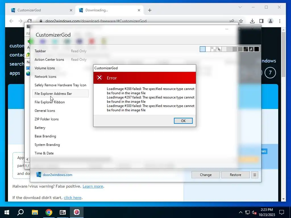
Task: Open the Windows Start menu
Action: pyautogui.click(x=7, y=212)
